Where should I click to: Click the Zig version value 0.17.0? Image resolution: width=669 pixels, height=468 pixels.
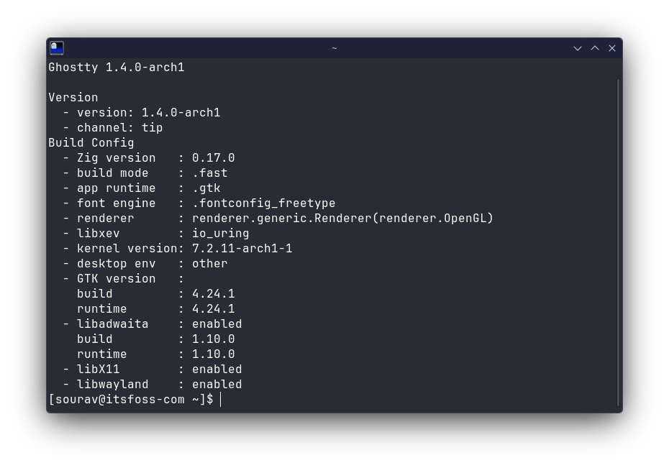tap(214, 157)
